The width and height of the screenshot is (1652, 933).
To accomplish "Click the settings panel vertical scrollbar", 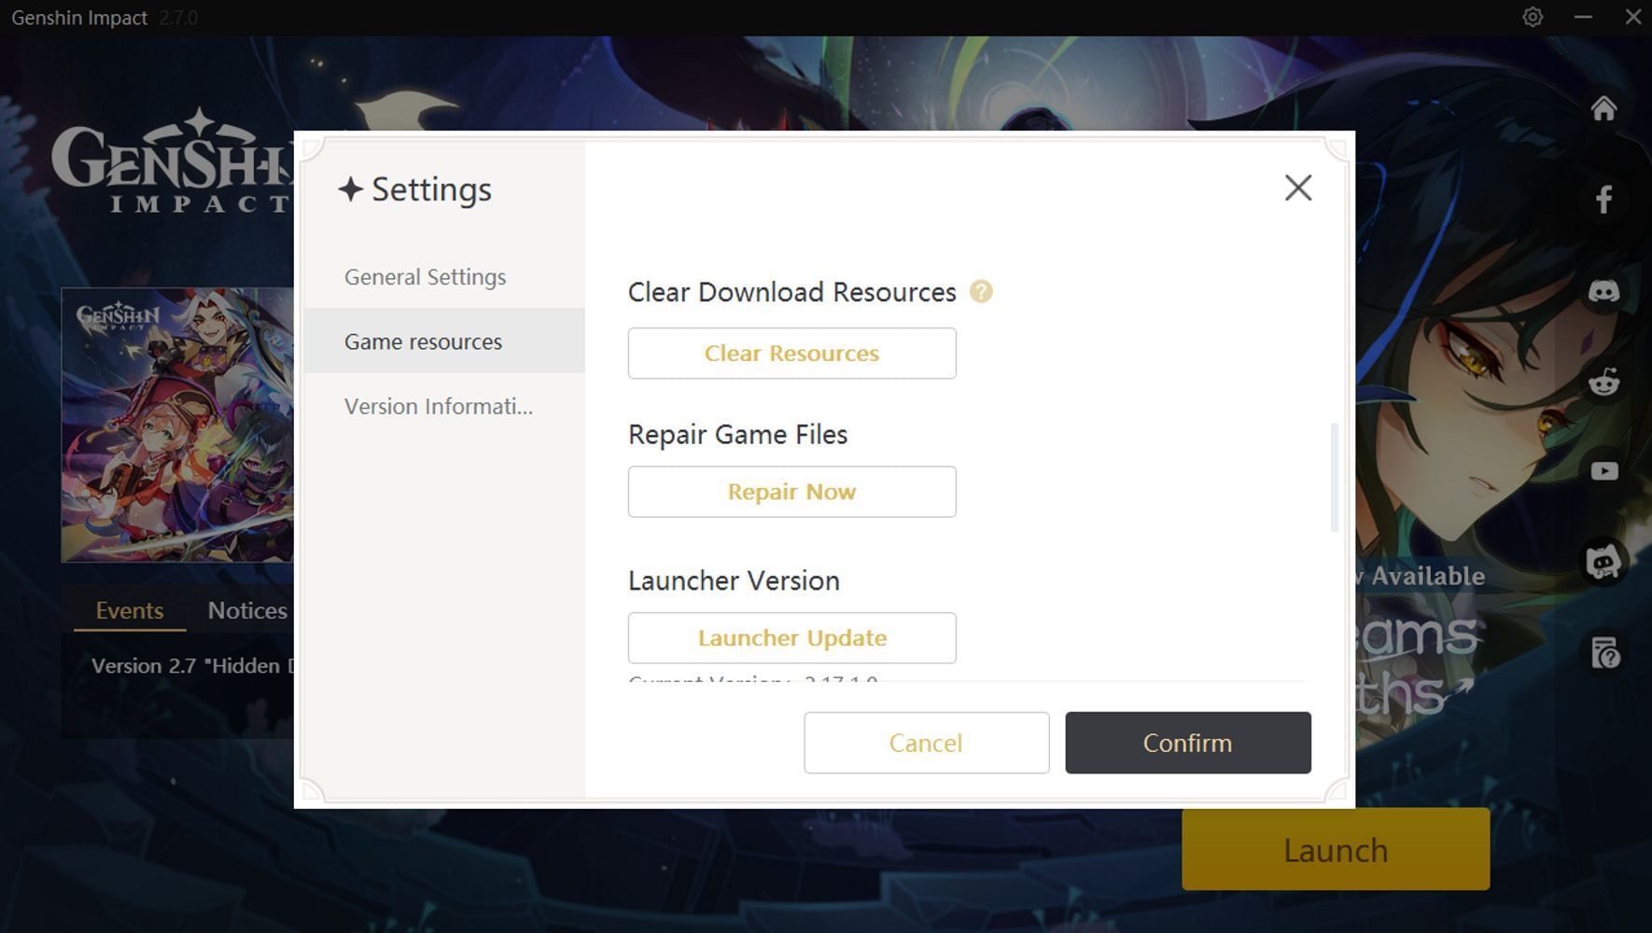I will [x=1334, y=477].
